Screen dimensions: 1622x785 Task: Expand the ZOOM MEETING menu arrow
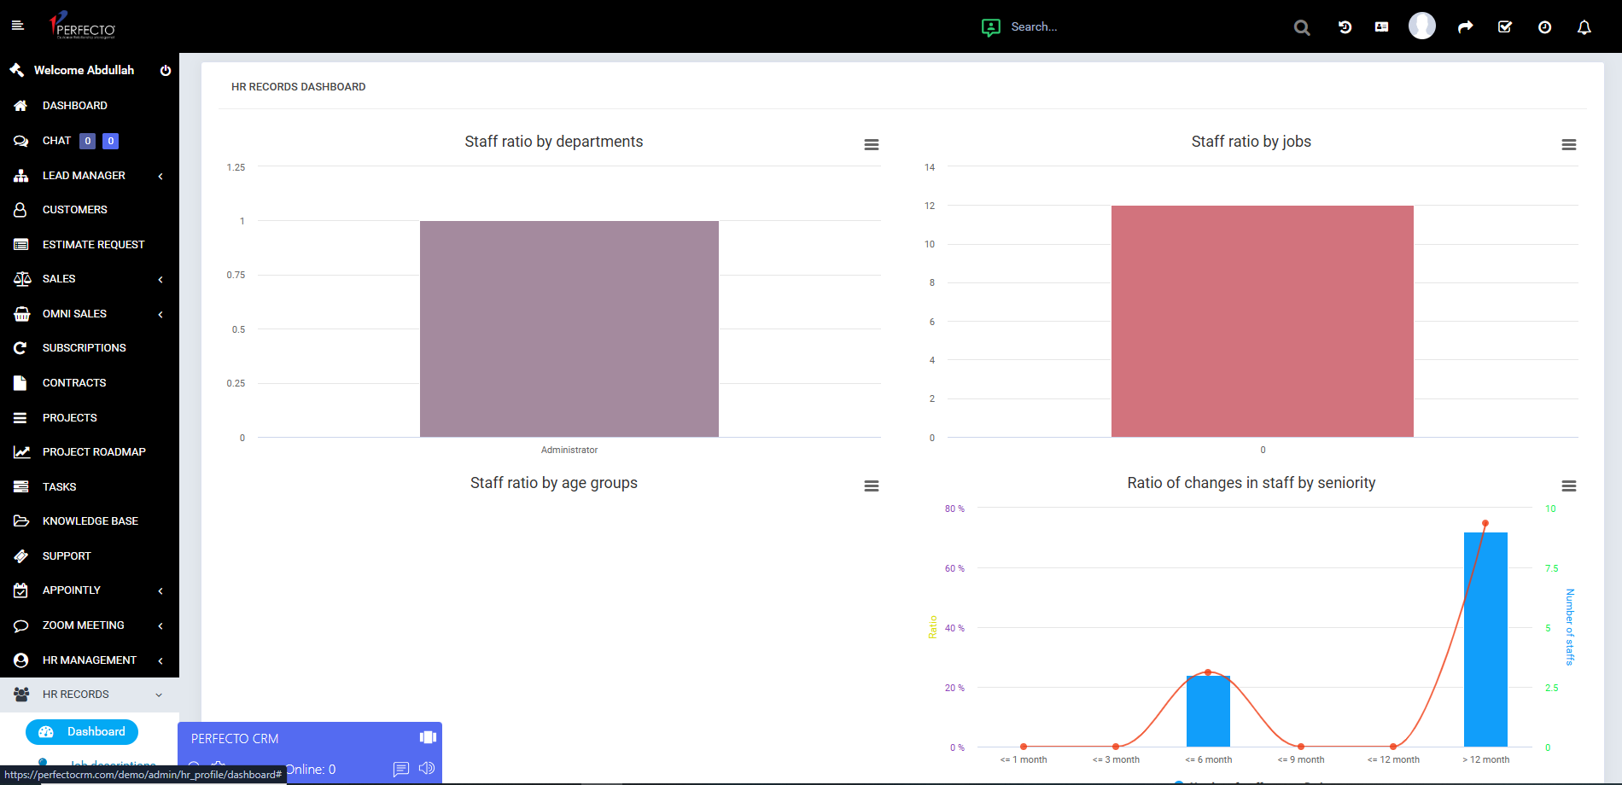(x=160, y=625)
